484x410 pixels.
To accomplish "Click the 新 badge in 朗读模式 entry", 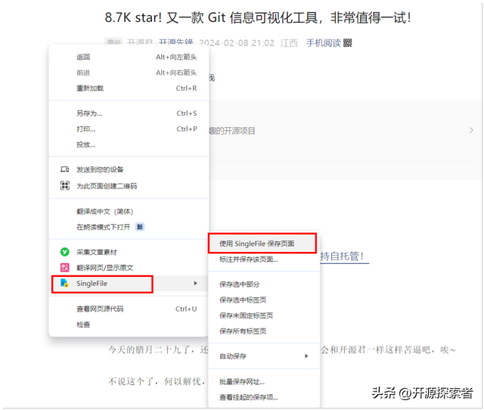I will (140, 227).
